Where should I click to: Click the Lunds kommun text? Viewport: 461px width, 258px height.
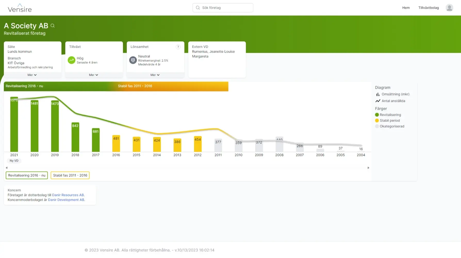tap(20, 52)
